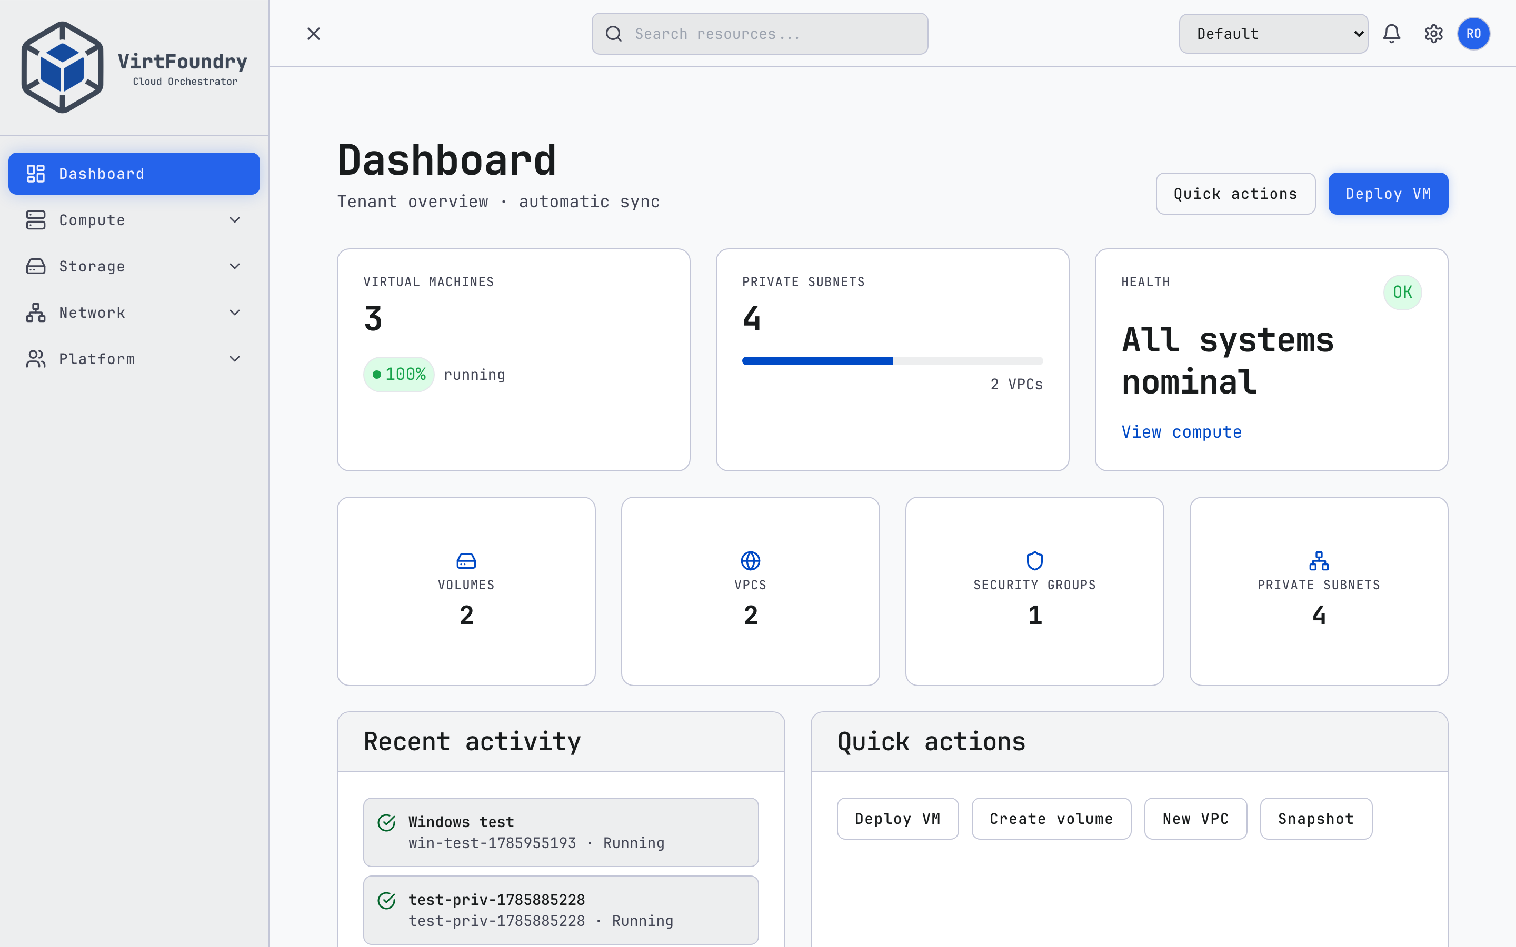Open the Default tenant dropdown
Viewport: 1516px width, 947px height.
[1273, 34]
